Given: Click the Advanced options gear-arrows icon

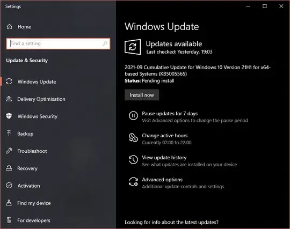Looking at the screenshot, I should [133, 182].
